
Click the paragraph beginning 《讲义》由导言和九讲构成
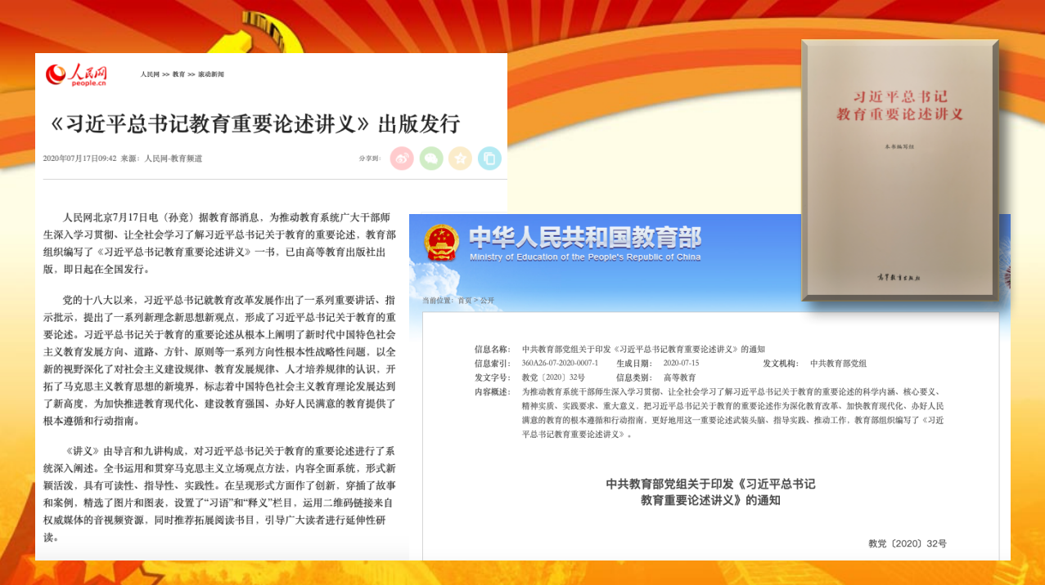(219, 494)
